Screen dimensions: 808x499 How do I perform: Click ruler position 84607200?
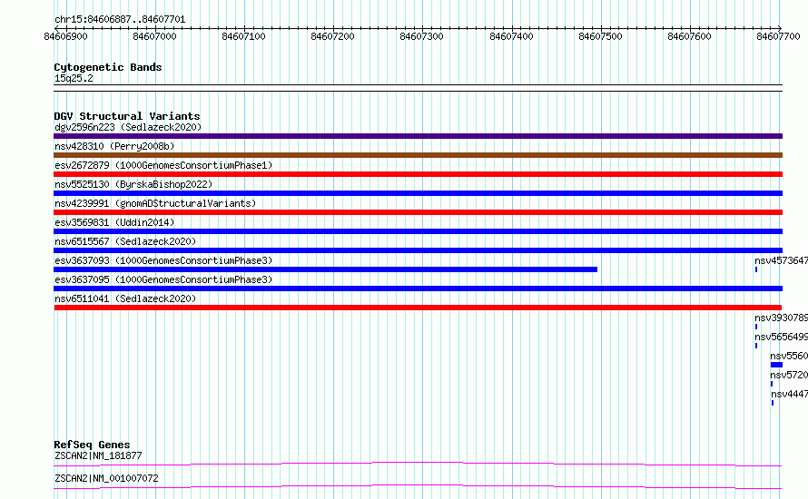333,36
